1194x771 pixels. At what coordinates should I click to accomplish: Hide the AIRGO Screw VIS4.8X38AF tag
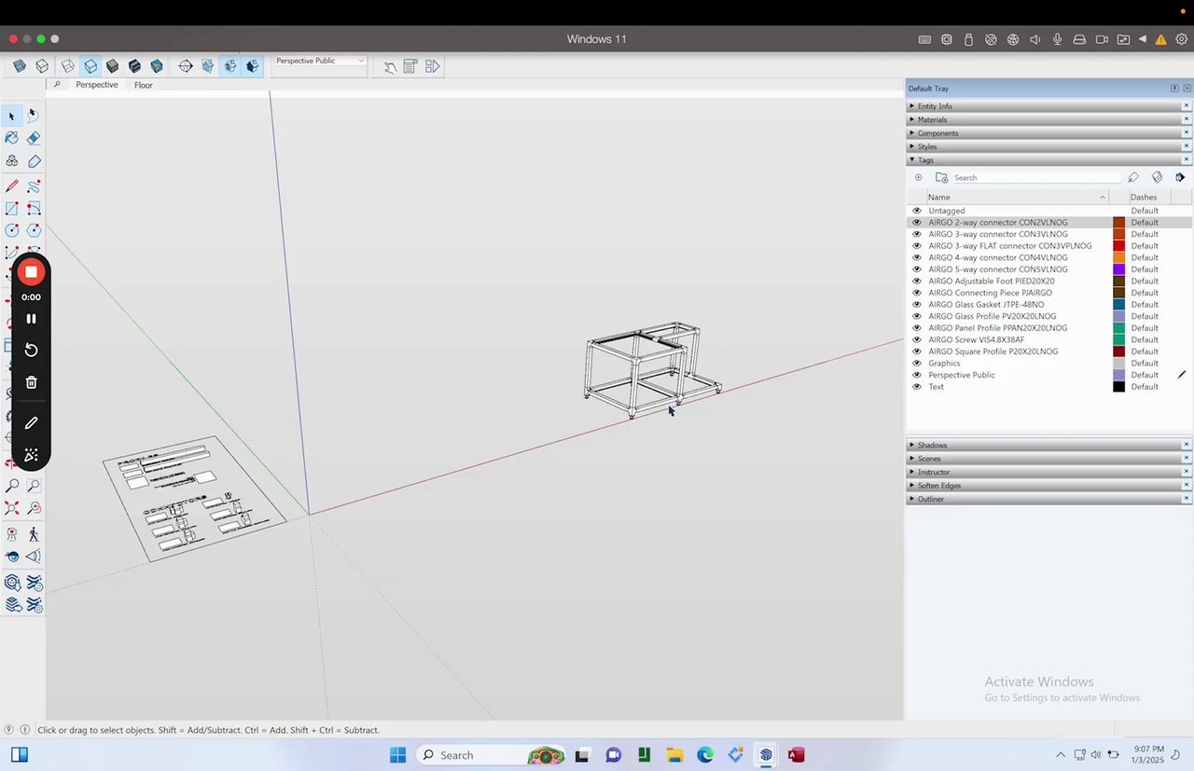point(917,339)
